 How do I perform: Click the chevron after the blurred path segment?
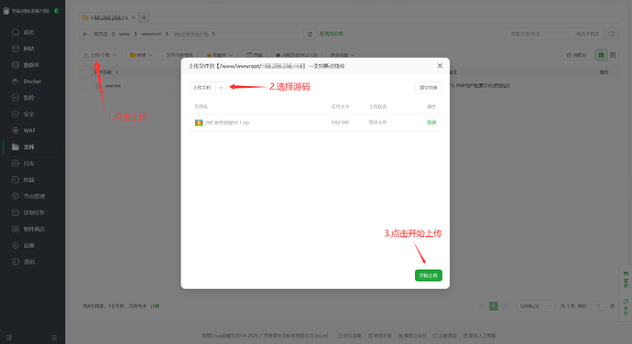pos(213,34)
